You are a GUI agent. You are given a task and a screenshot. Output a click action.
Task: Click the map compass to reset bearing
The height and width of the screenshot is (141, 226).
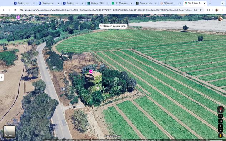221,110
